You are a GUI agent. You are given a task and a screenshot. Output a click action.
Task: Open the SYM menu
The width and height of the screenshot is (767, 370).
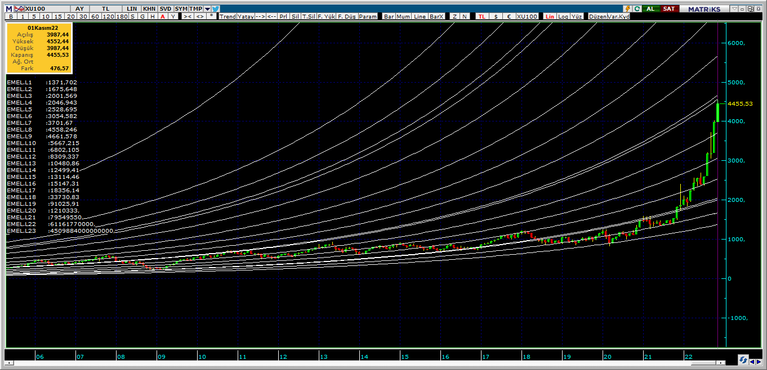pyautogui.click(x=181, y=9)
